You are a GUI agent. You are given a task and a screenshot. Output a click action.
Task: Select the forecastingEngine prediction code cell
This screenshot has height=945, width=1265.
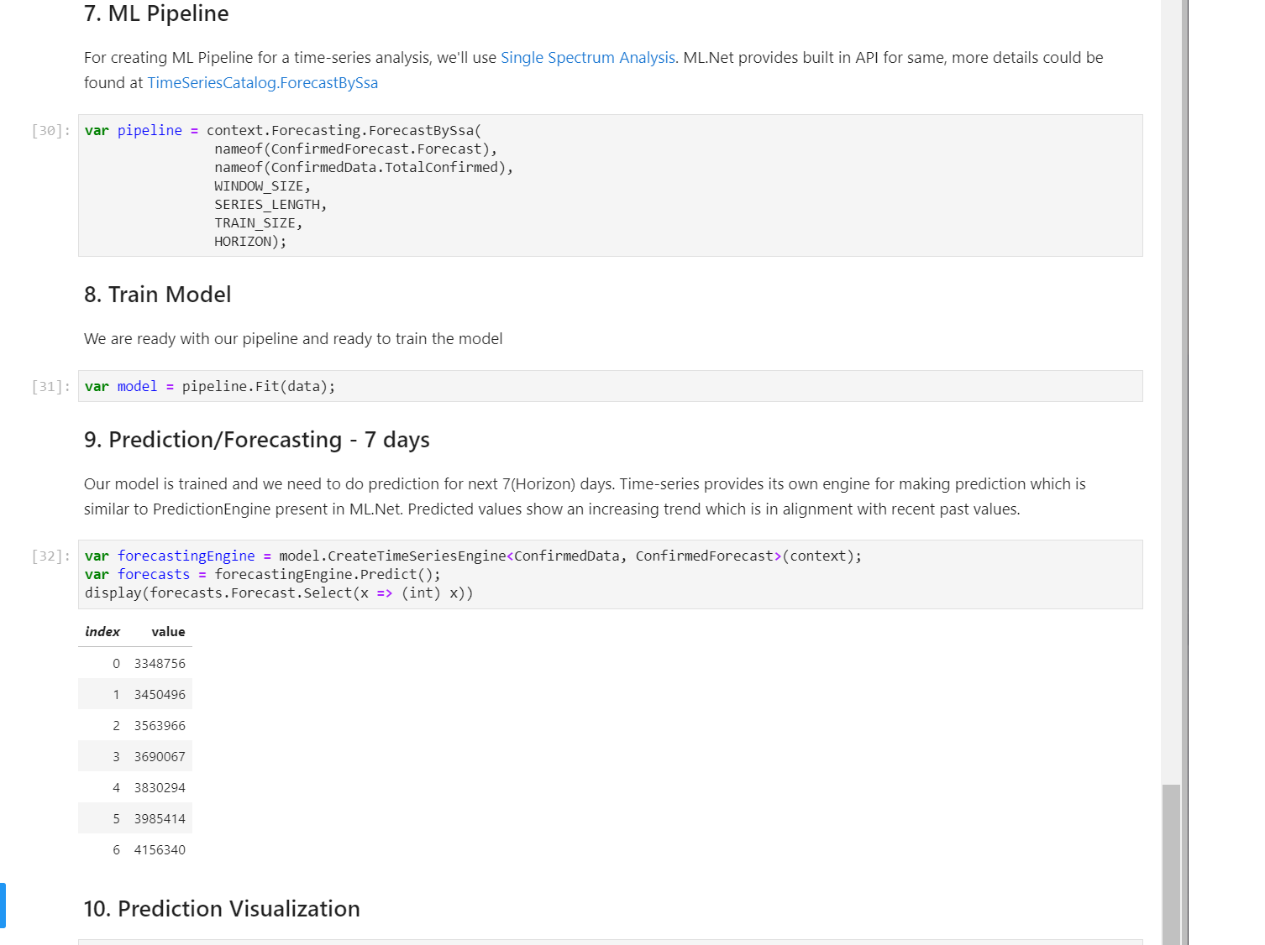(x=588, y=574)
